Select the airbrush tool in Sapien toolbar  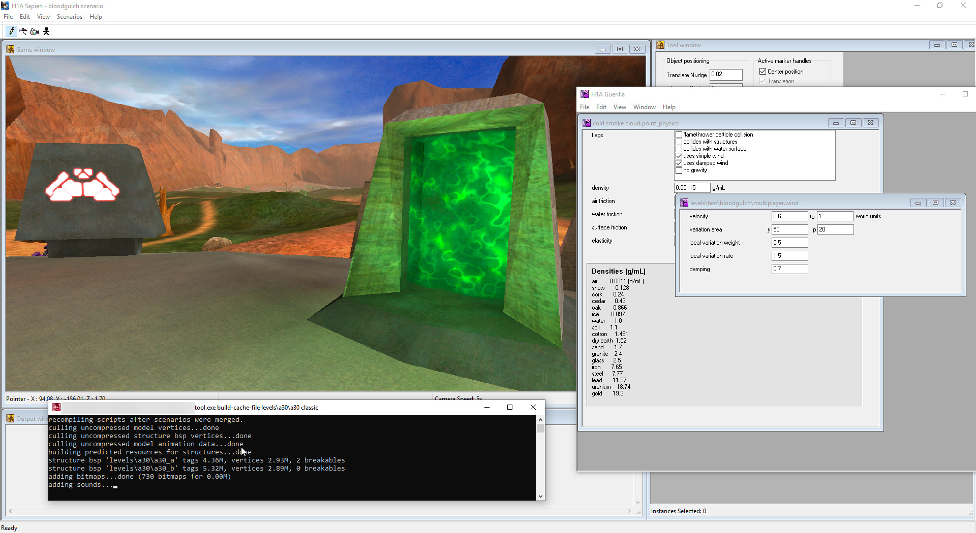(23, 31)
